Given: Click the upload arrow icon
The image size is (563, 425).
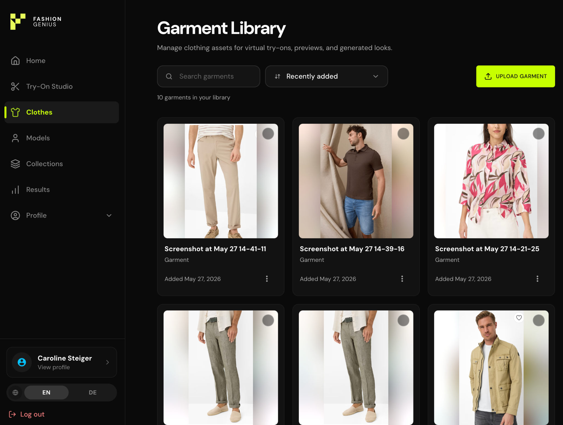Looking at the screenshot, I should click(x=488, y=76).
